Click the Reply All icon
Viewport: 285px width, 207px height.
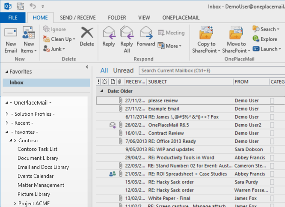pos(127,33)
